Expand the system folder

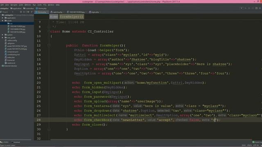2,35
